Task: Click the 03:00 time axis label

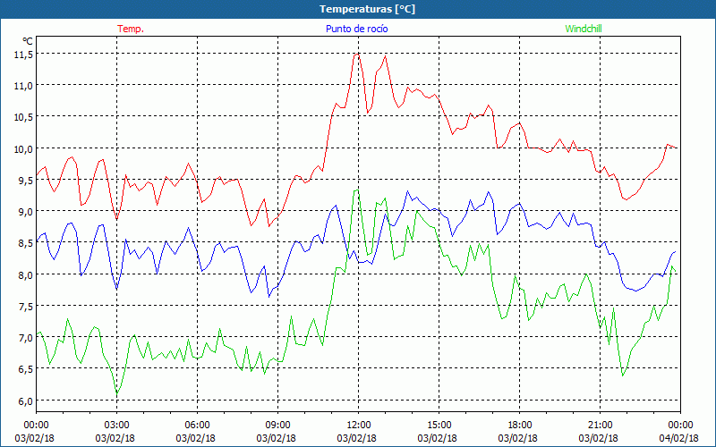Action: pos(116,426)
